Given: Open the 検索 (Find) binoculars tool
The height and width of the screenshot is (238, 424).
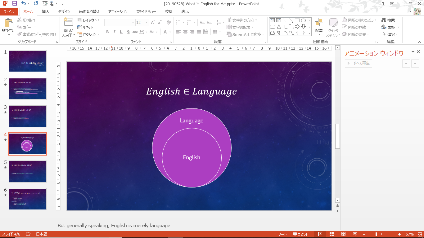Looking at the screenshot, I should coord(388,20).
